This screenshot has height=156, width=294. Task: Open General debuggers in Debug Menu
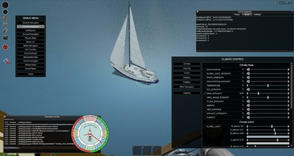coord(30,23)
